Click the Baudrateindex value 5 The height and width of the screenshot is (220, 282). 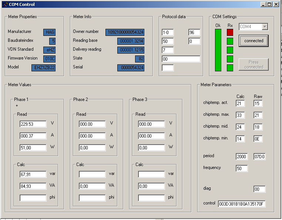coord(52,41)
